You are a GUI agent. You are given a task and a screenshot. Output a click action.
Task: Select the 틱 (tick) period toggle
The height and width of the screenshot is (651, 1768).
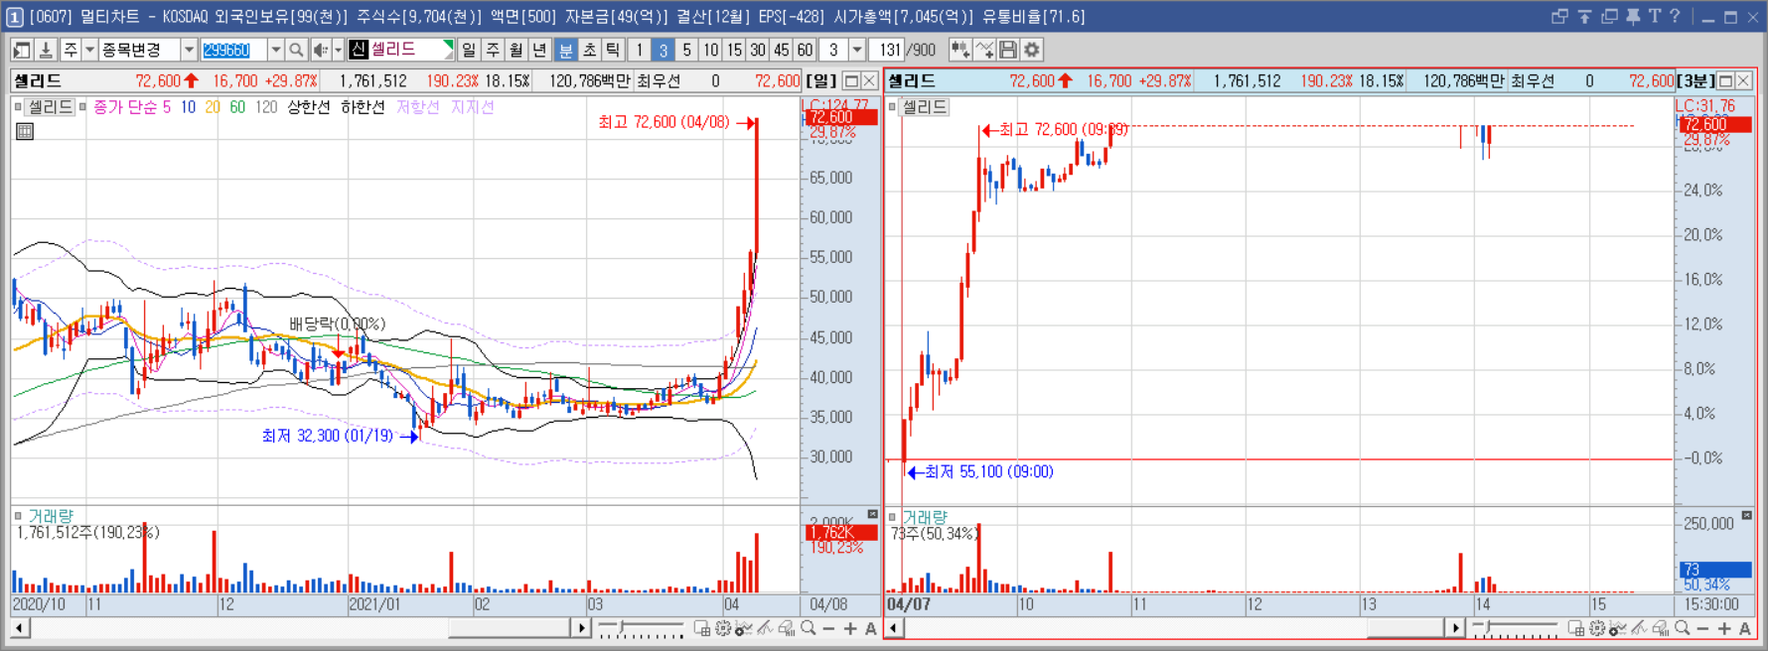(x=613, y=50)
